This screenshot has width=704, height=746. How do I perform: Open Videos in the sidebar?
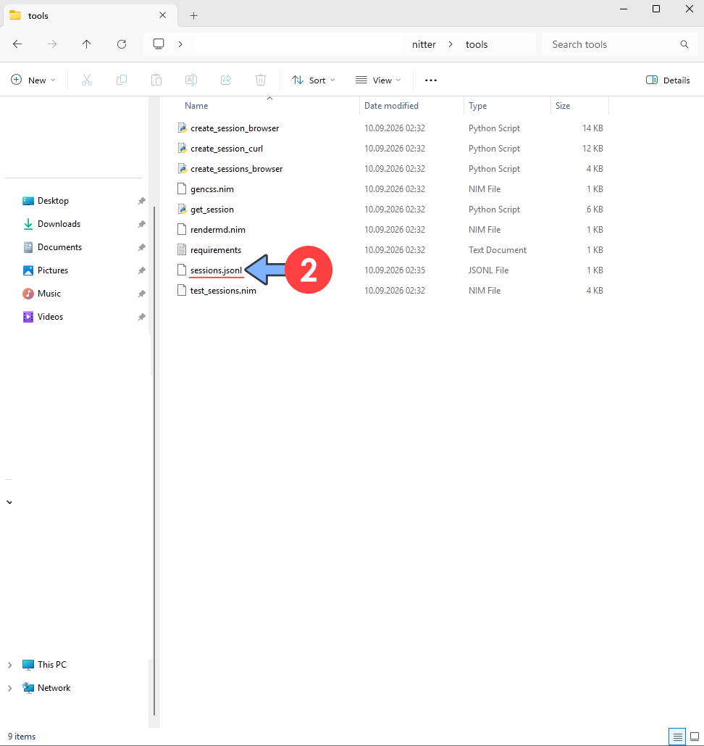(50, 316)
